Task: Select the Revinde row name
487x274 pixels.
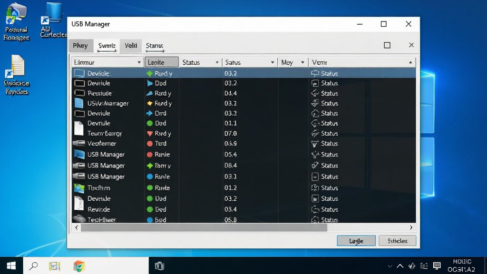Action: tap(98, 209)
